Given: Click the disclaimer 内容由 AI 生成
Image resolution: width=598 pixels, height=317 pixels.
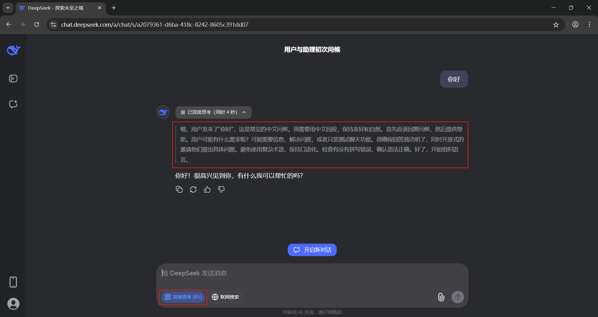Looking at the screenshot, I should coord(312,312).
